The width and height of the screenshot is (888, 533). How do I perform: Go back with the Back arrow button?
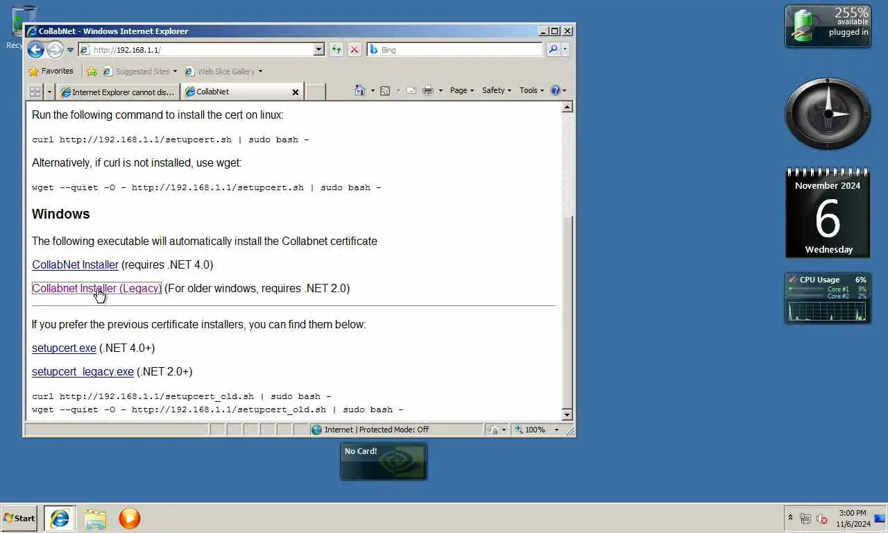35,49
